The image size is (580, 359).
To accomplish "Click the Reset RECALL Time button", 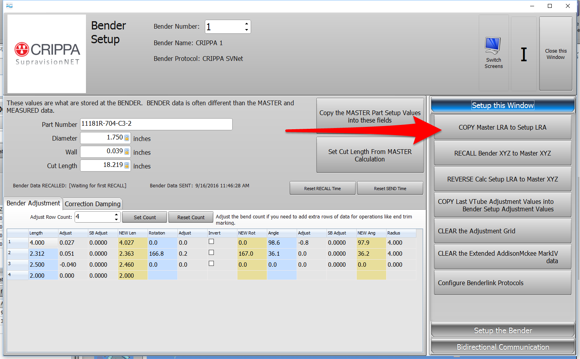I will [322, 189].
